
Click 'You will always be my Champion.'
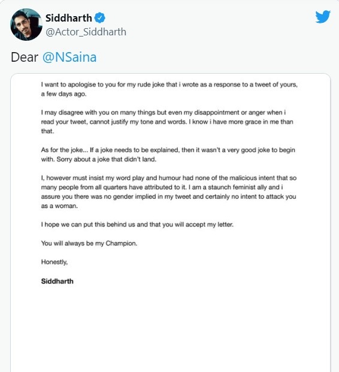89,243
